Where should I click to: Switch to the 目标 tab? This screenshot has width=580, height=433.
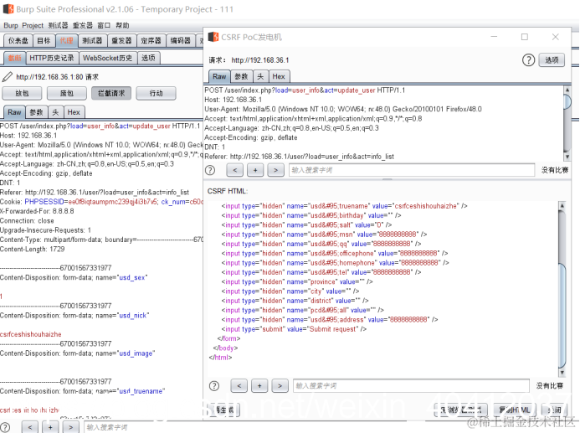click(44, 40)
